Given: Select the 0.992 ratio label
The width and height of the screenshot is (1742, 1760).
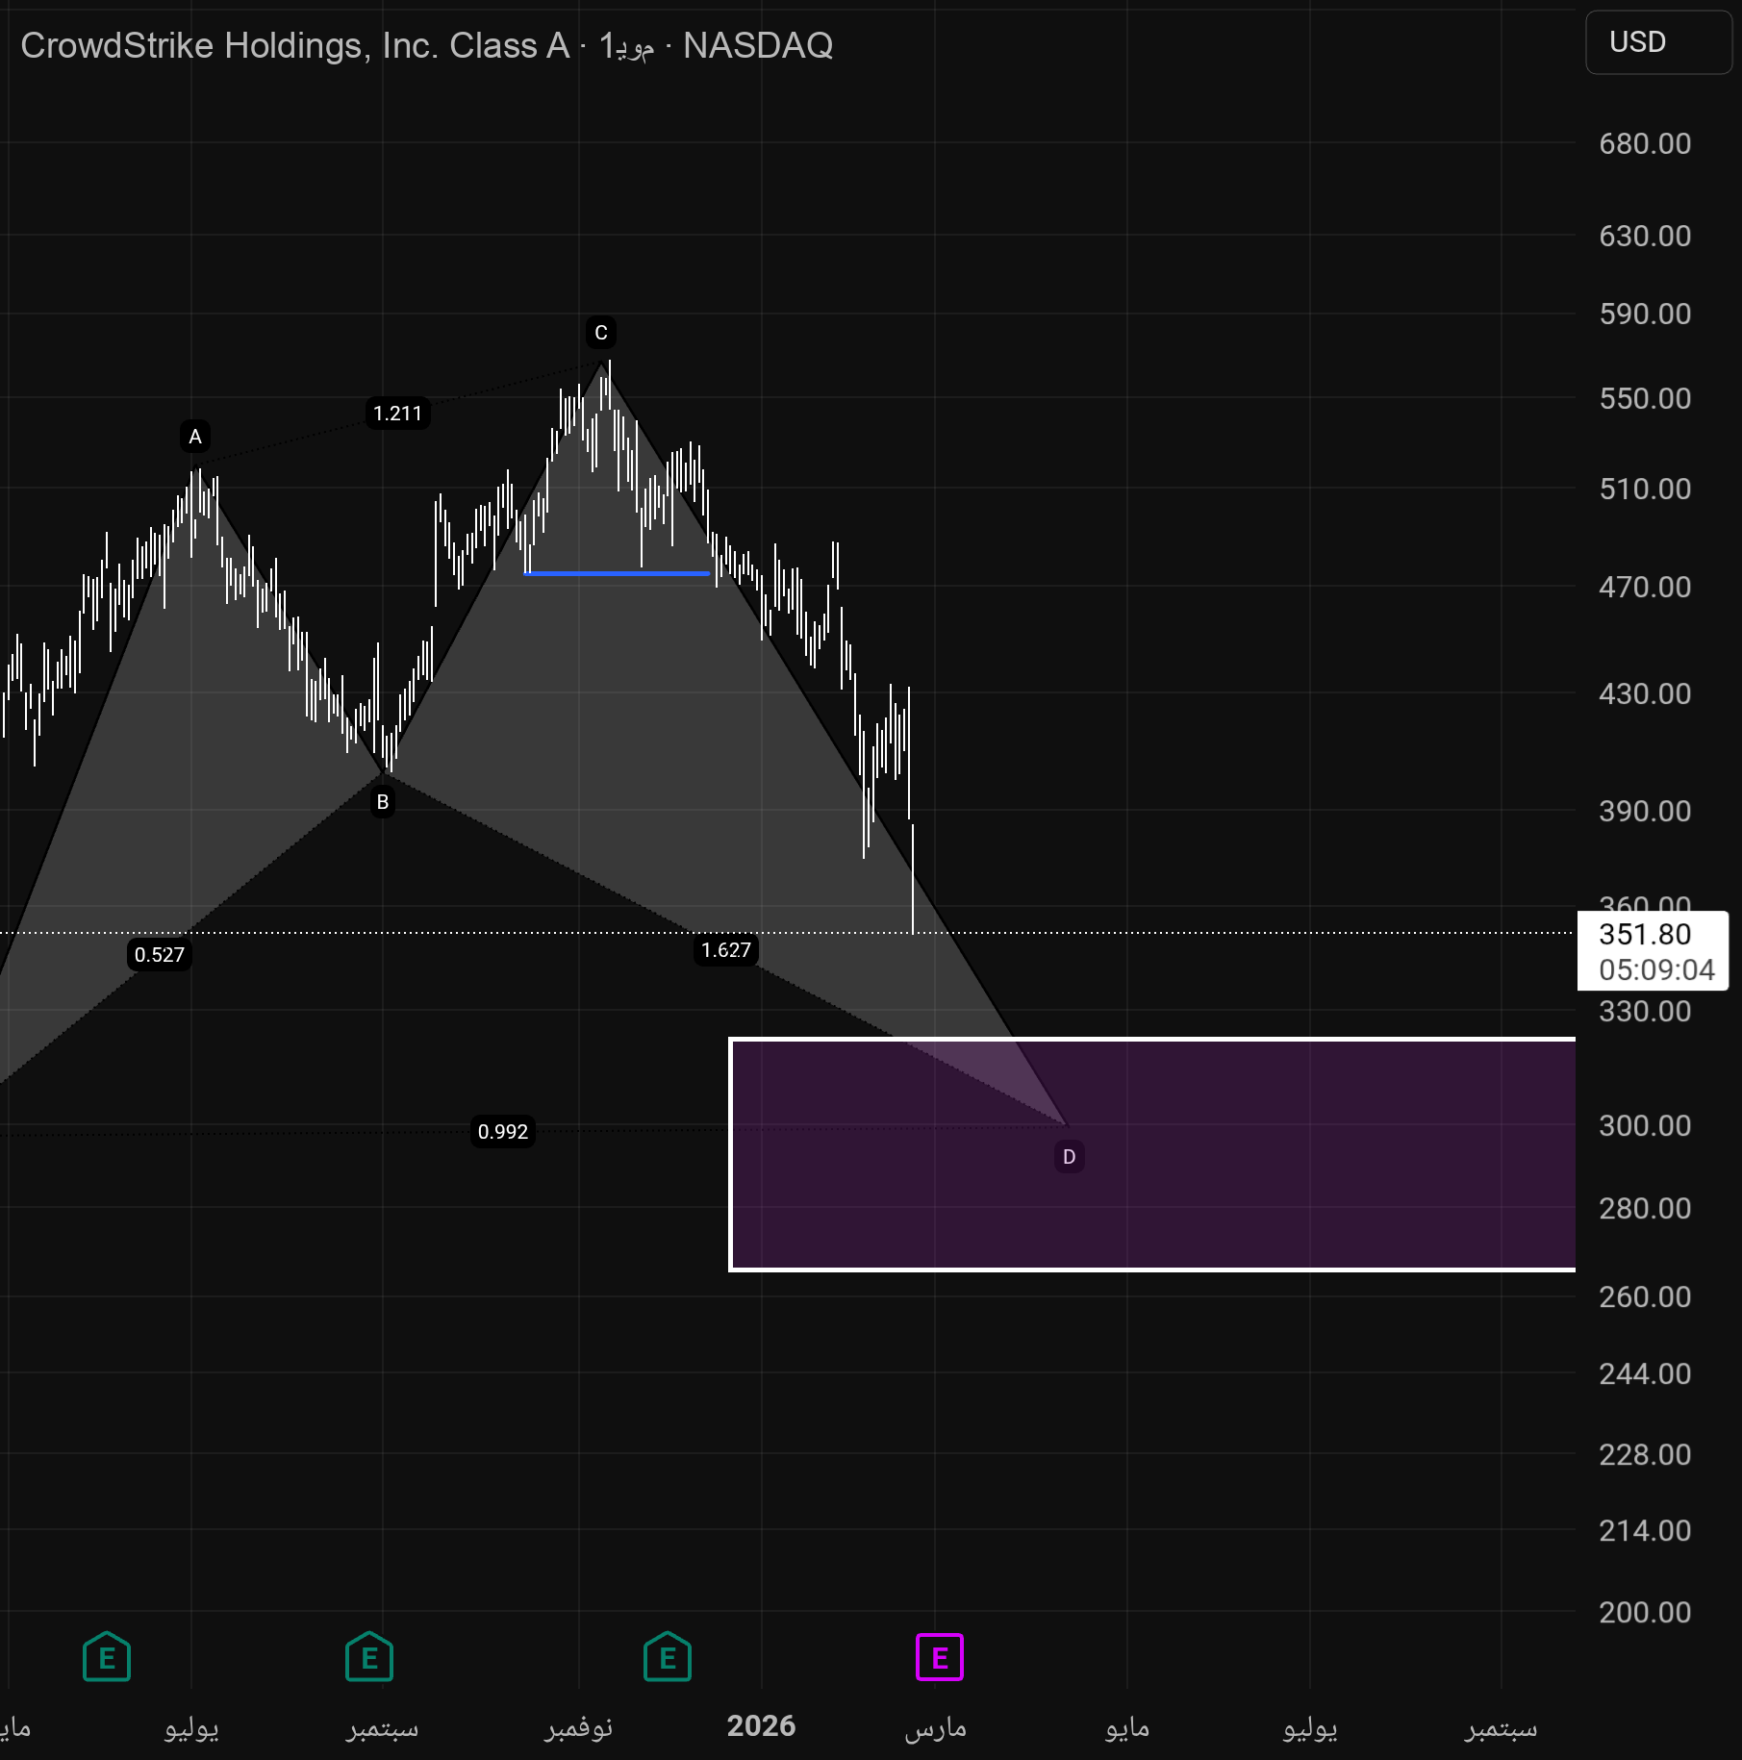Looking at the screenshot, I should 503,1131.
